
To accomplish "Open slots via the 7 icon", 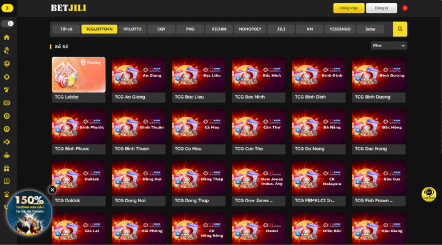I will coord(7,89).
